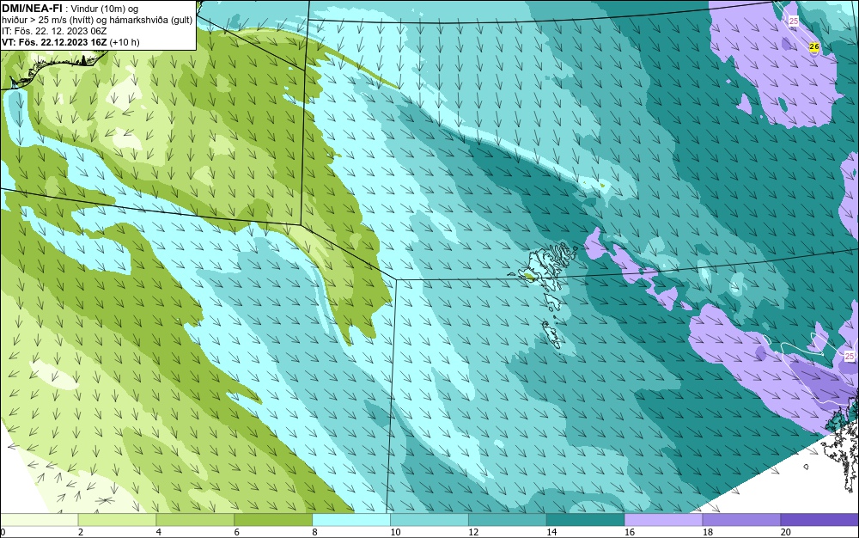Pick the dark purple legend swatch above 20 m/s

click(819, 519)
